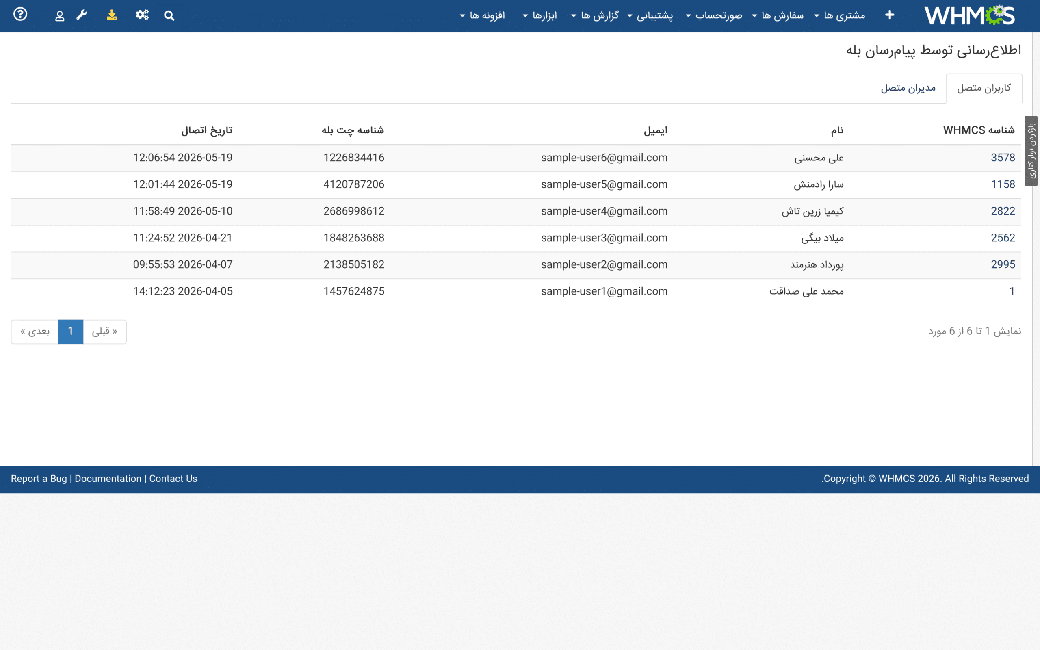
Task: Click the wrench setup icon
Action: [82, 15]
